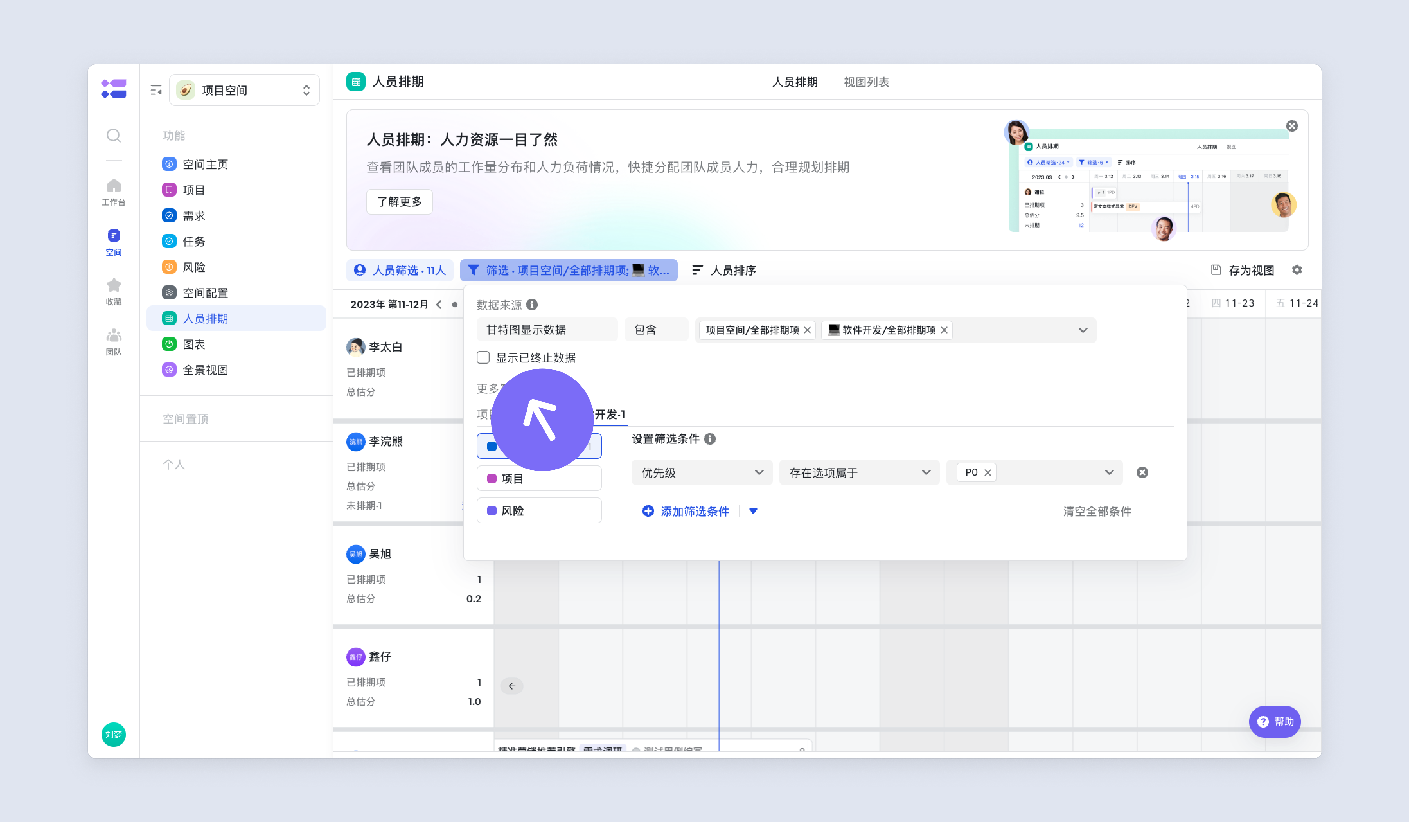The width and height of the screenshot is (1409, 822).
Task: Select the 风险 work item type
Action: (x=539, y=511)
